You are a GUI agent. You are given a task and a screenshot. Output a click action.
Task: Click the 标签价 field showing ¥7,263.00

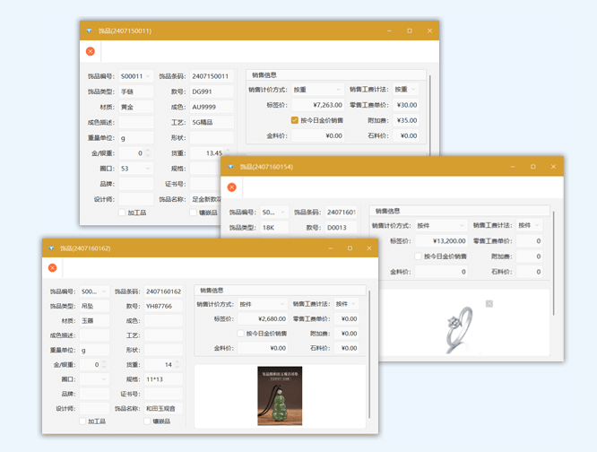(316, 105)
